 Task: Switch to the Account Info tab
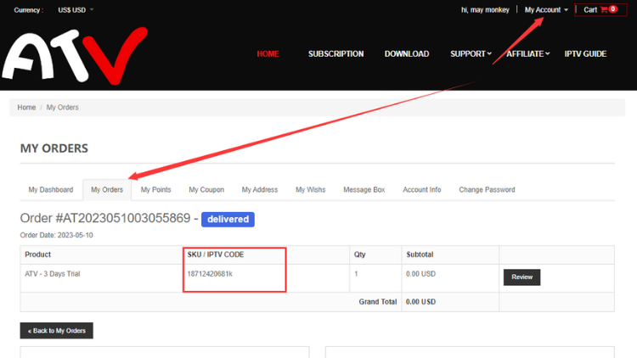[x=421, y=189]
